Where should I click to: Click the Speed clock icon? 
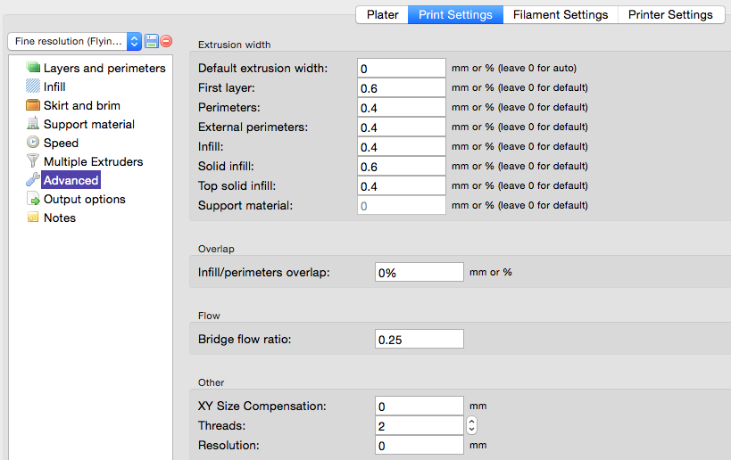pyautogui.click(x=33, y=143)
